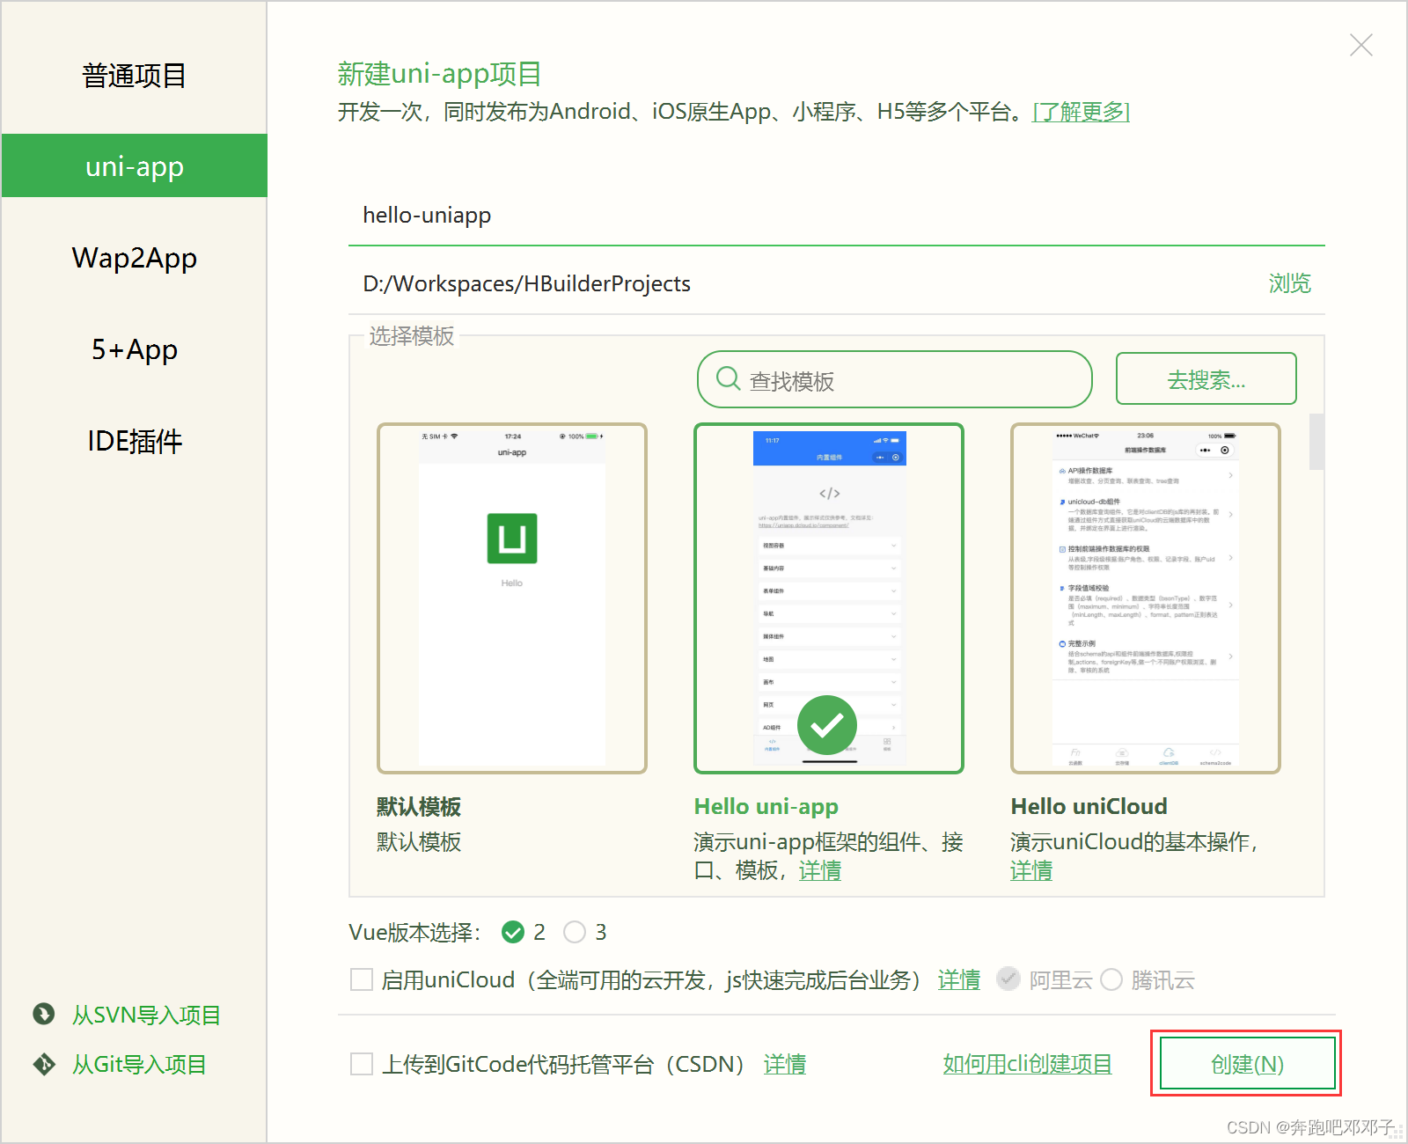Open 如何用cli创建项目 link
The height and width of the screenshot is (1144, 1408).
pos(1027,1064)
